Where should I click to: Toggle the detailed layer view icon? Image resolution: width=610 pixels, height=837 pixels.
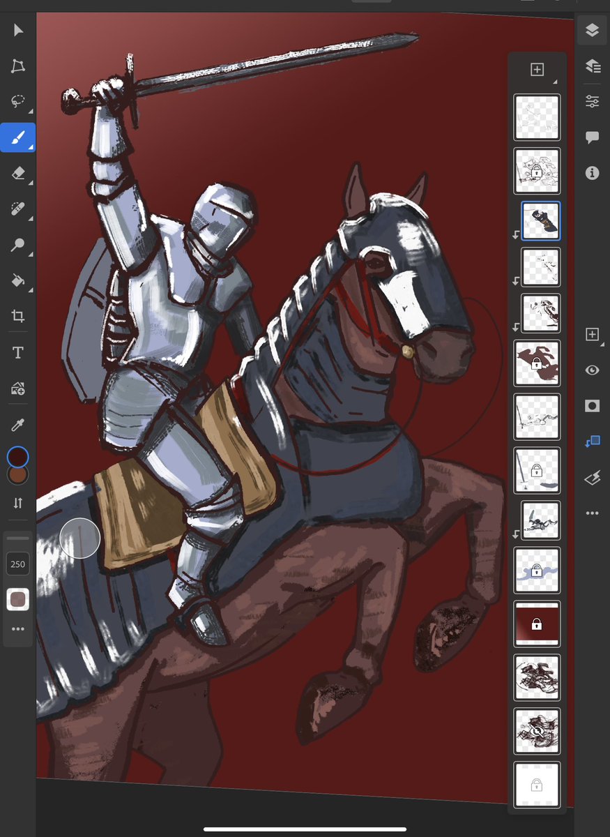coord(592,66)
